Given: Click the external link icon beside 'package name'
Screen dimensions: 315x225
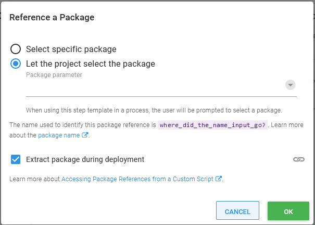Looking at the screenshot, I should coord(85,135).
